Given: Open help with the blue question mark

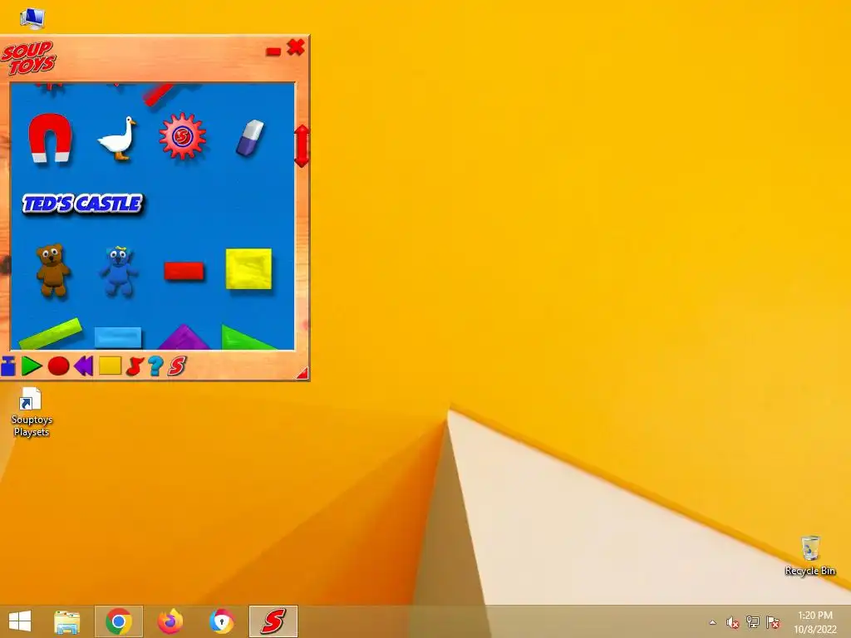Looking at the screenshot, I should click(155, 366).
